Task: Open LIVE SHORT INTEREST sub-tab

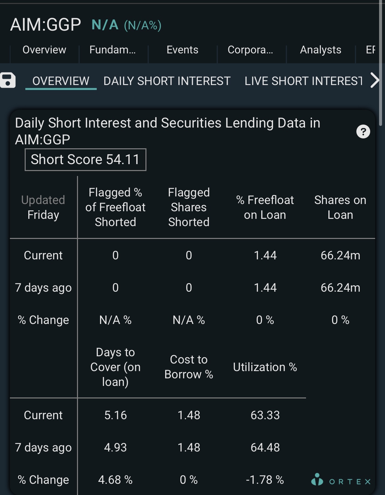Action: (x=304, y=81)
